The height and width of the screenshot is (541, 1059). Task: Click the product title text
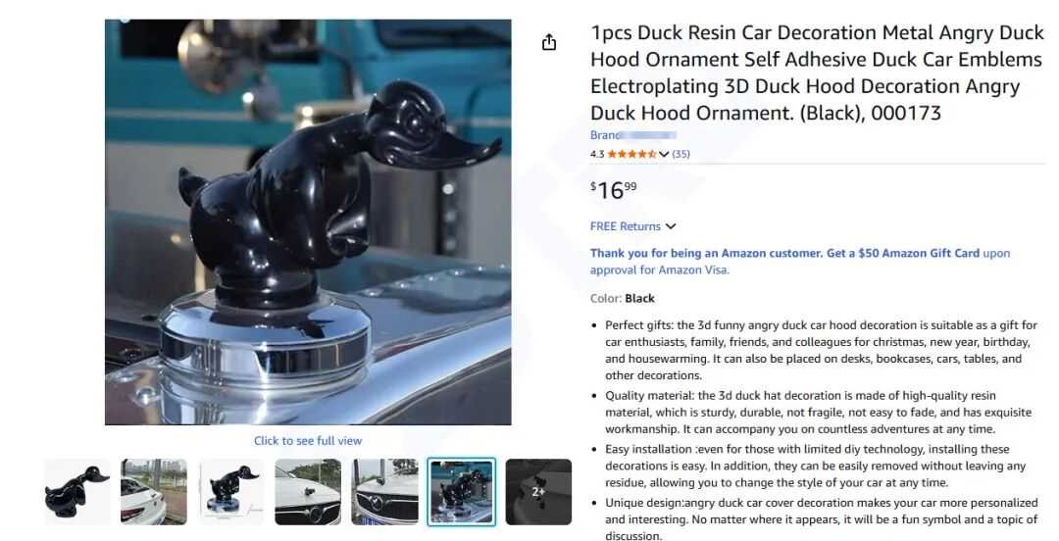(817, 73)
